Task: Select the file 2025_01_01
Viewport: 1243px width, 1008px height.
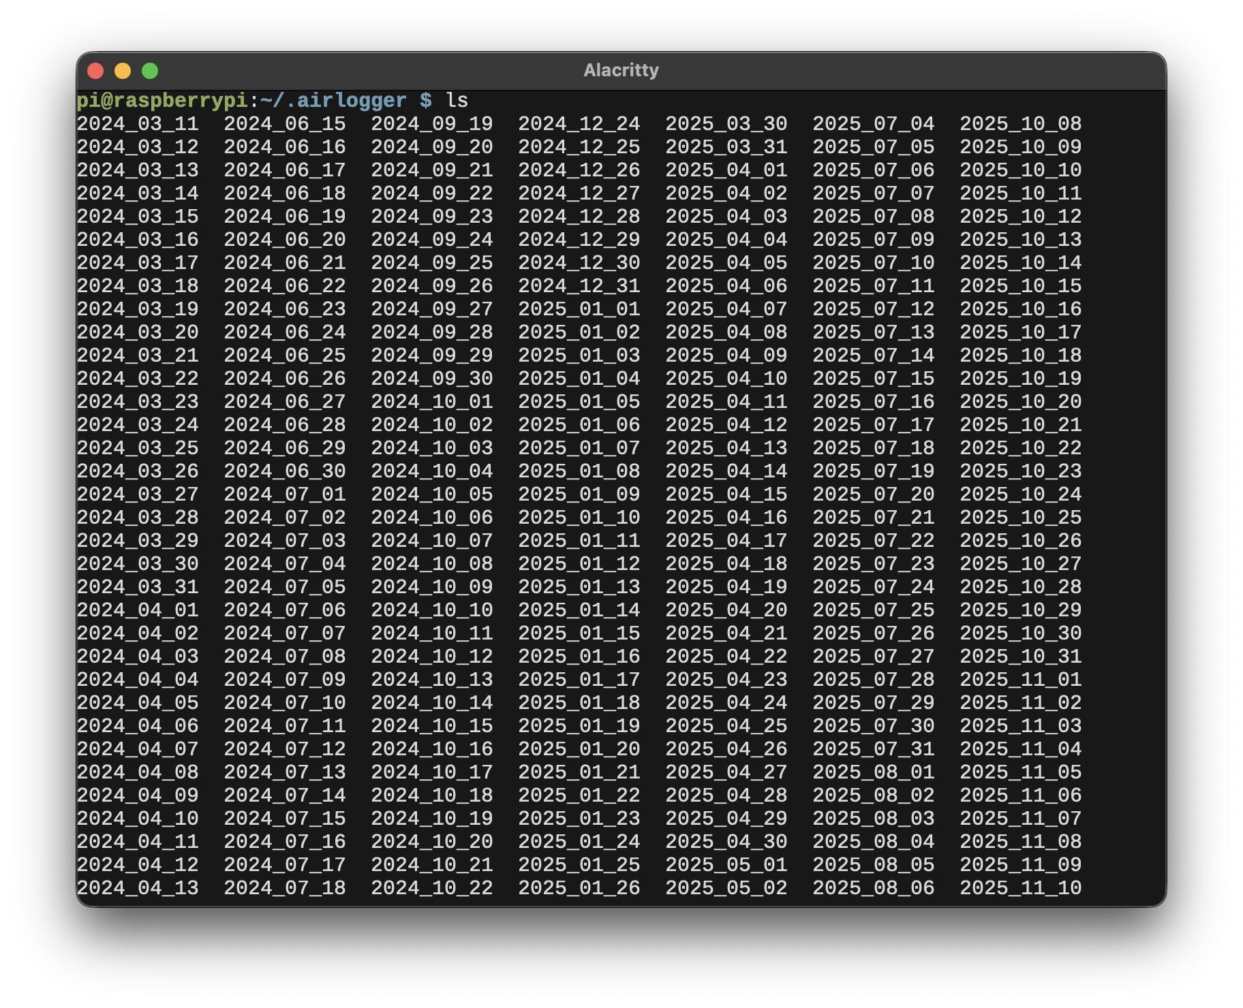Action: 580,309
